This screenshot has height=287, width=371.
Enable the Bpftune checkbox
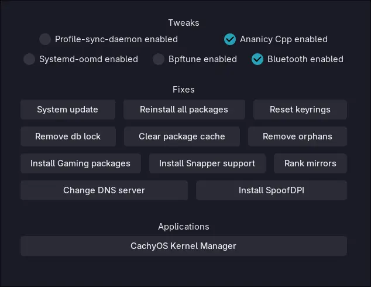click(x=159, y=59)
